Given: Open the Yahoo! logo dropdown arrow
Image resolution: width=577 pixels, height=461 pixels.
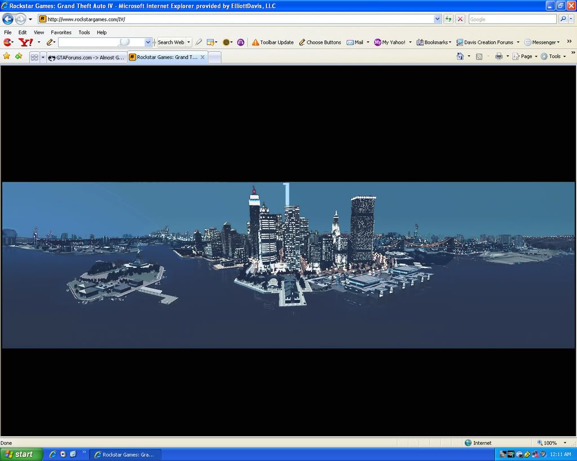Looking at the screenshot, I should point(39,42).
